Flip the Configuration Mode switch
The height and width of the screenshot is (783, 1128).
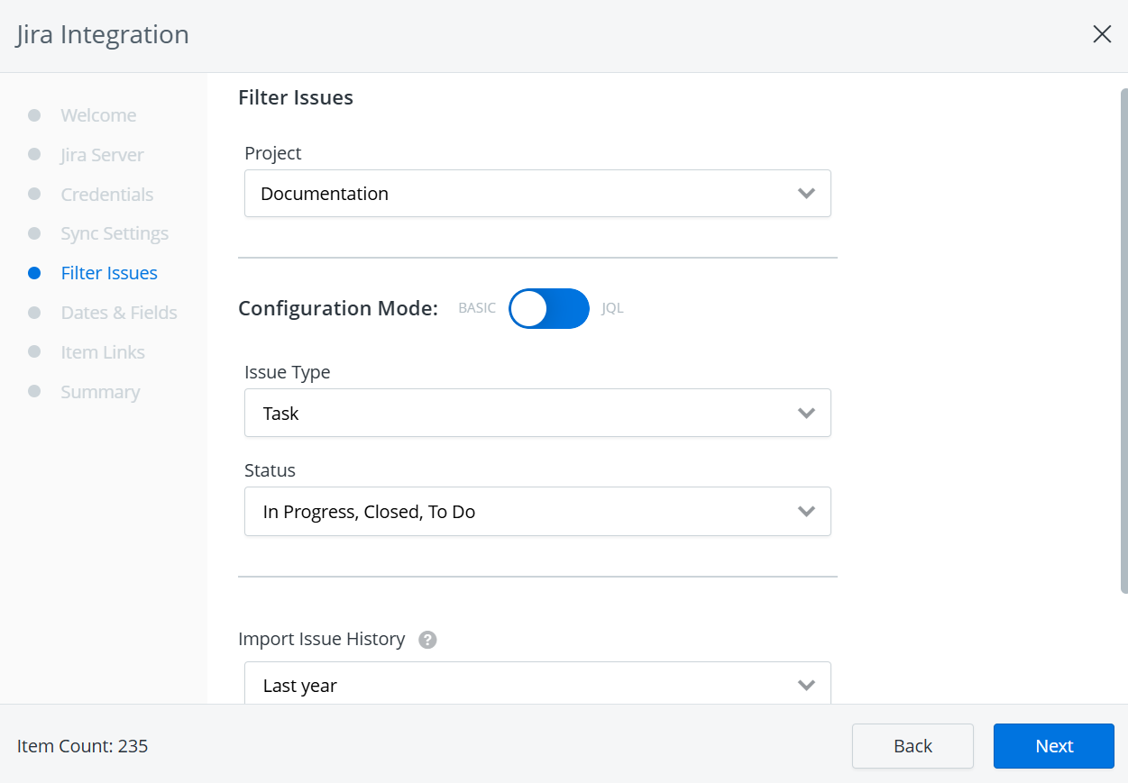[x=548, y=308]
